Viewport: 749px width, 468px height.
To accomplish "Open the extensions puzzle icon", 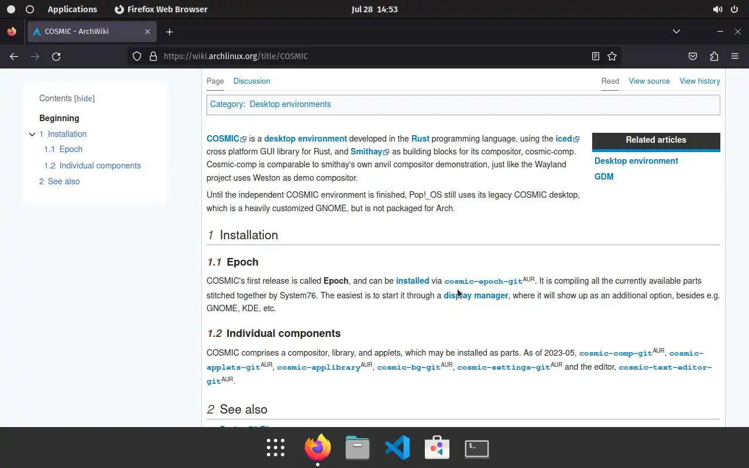I will (714, 56).
